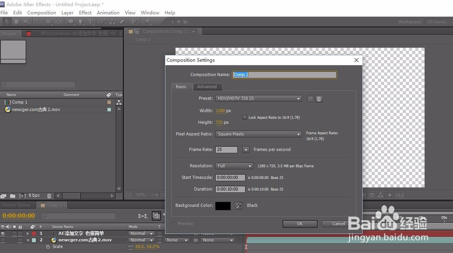This screenshot has height=253, width=453.
Task: Toggle the composition viewer lock icon
Action: (x=137, y=32)
